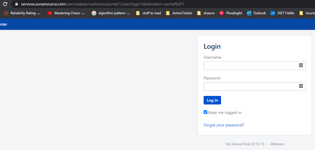Open the stuff to read bookmark folder
Image resolution: width=315 pixels, height=150 pixels.
(149, 13)
